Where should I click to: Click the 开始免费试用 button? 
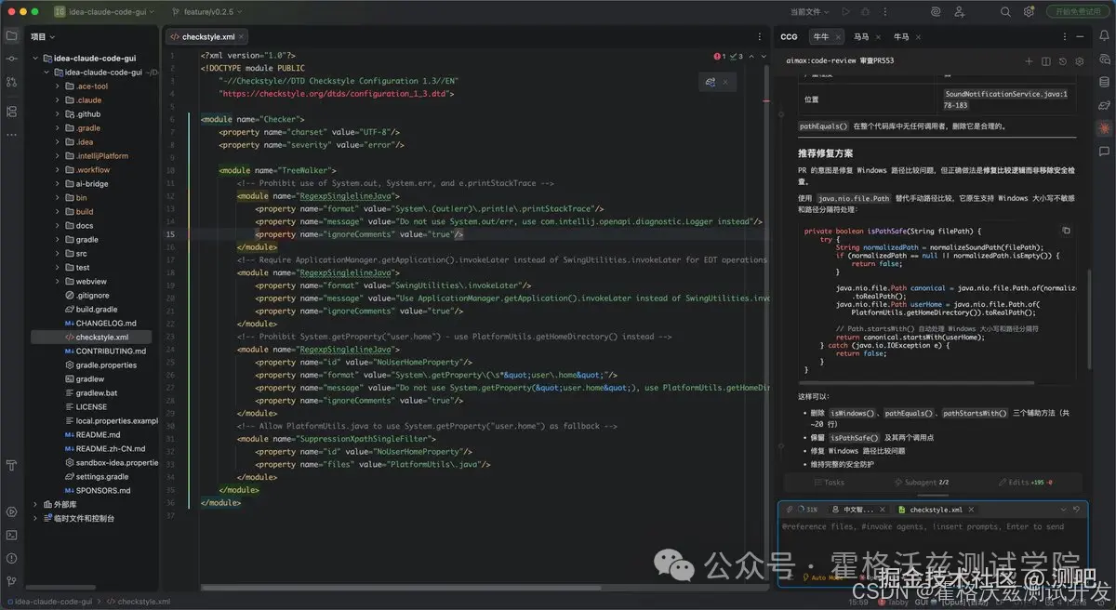tap(1079, 12)
